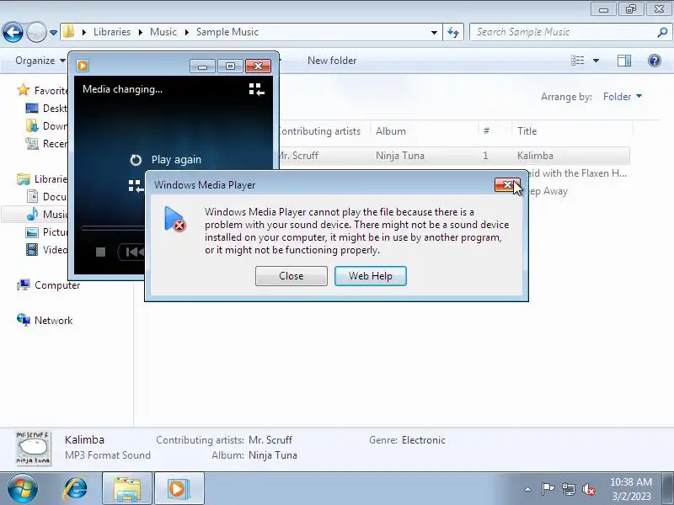674x505 pixels.
Task: Select the Kalimba title in file list
Action: pos(535,156)
